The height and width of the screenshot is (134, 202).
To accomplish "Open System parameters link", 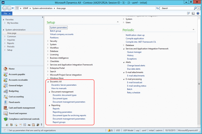I will [58, 28].
